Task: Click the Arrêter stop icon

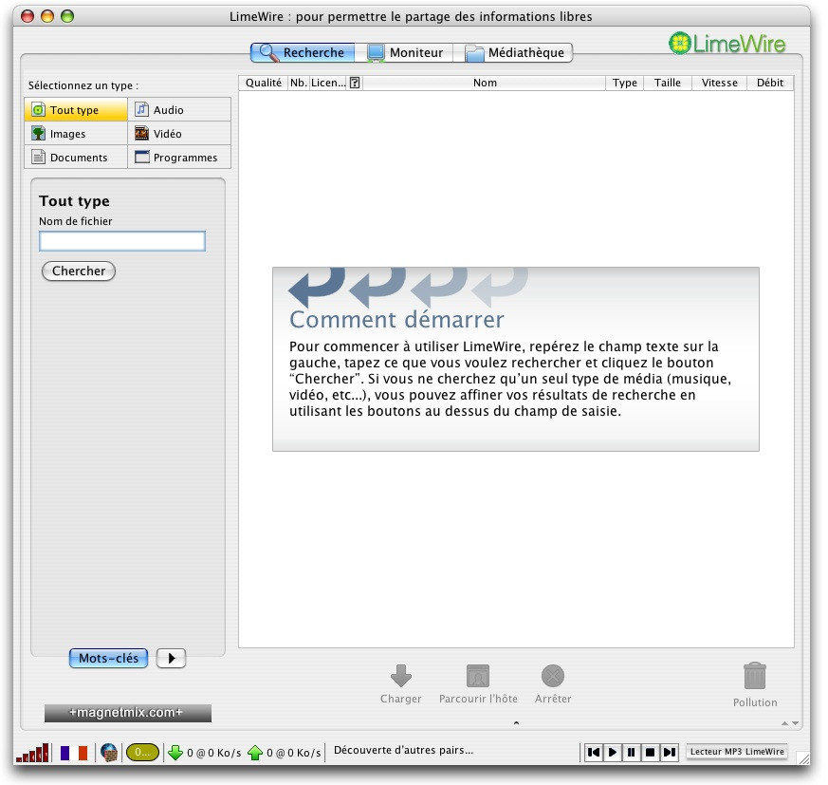Action: coord(553,676)
